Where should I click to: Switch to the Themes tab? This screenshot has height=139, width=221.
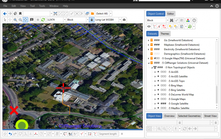click(165, 34)
